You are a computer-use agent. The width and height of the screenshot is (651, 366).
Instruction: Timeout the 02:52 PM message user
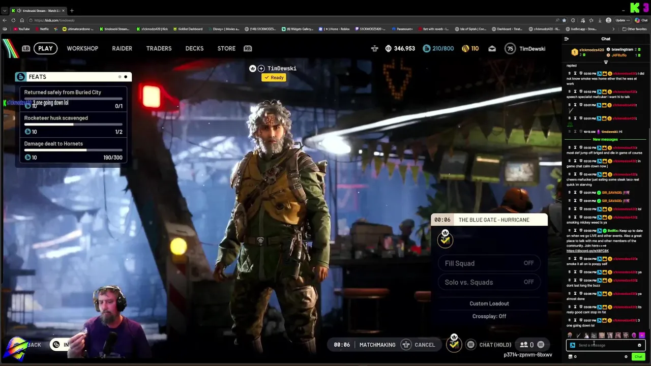click(575, 91)
